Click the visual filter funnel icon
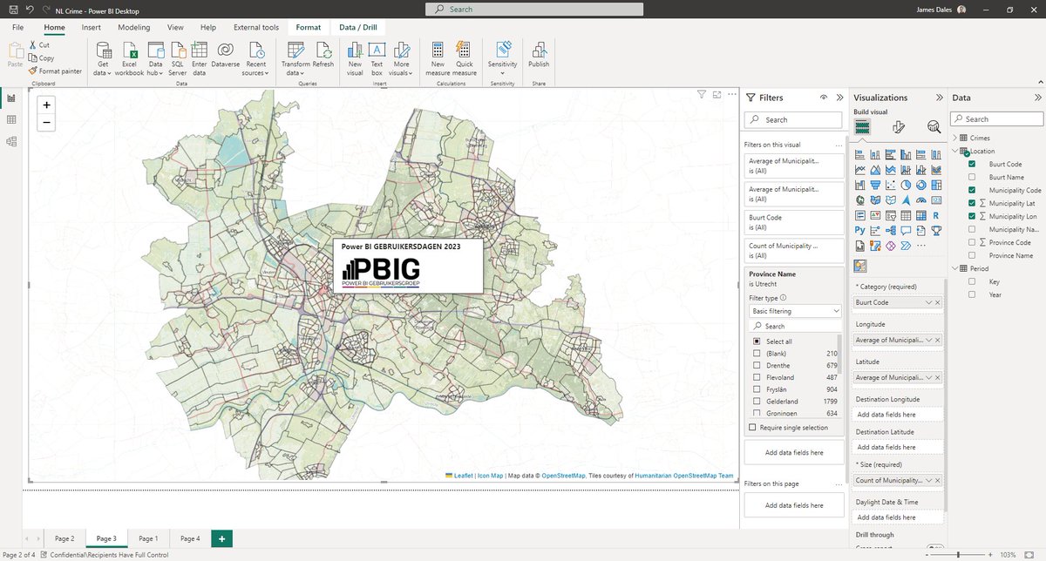Screen dimensions: 1046x561 [x=702, y=94]
